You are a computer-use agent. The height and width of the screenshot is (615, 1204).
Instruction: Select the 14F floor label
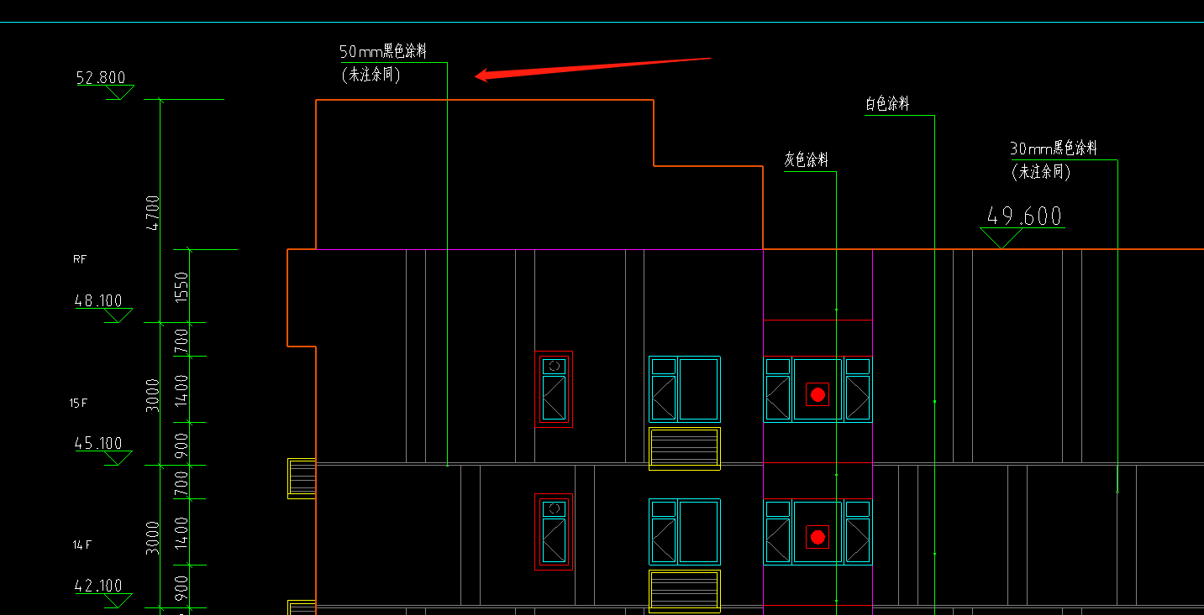click(81, 545)
